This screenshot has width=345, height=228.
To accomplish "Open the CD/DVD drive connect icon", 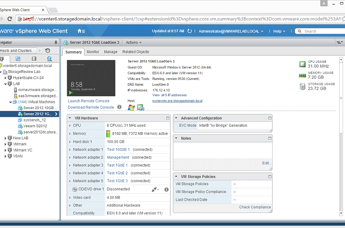I will pos(155,189).
